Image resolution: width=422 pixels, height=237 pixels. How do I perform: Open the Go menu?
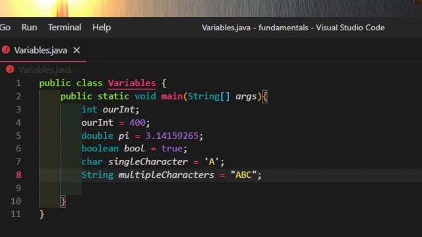coord(5,28)
